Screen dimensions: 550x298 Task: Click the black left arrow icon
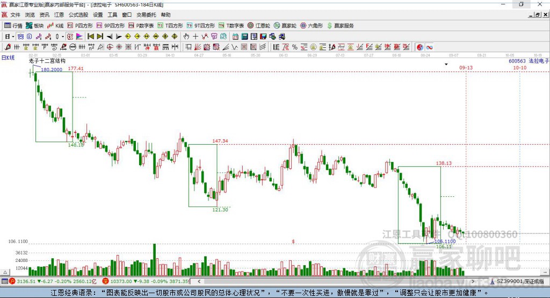tap(110, 37)
